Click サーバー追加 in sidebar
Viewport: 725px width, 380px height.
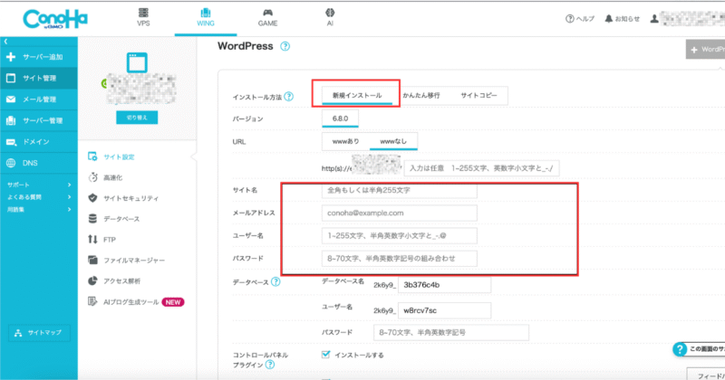click(39, 57)
